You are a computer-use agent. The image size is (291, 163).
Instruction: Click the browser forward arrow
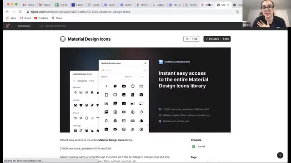pyautogui.click(x=14, y=12)
